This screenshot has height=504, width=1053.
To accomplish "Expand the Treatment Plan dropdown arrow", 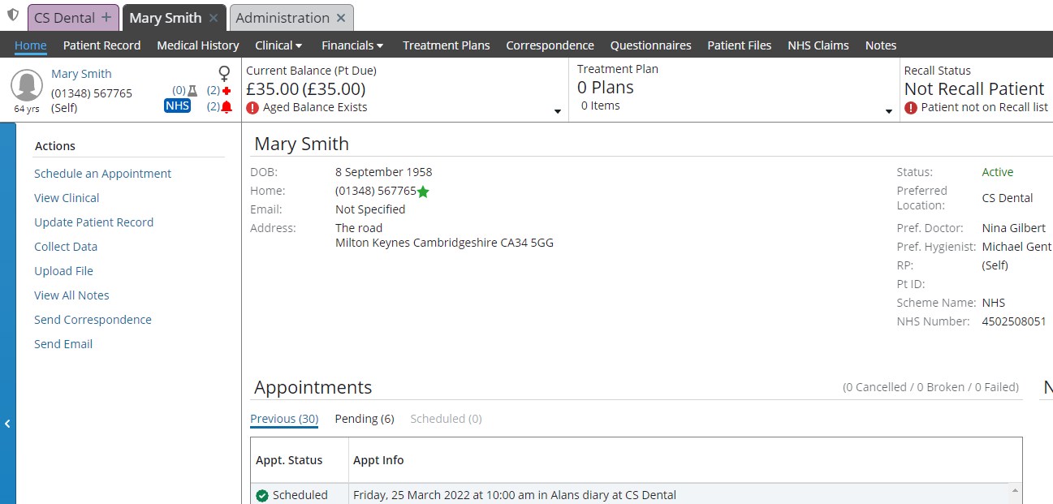I will coord(889,111).
